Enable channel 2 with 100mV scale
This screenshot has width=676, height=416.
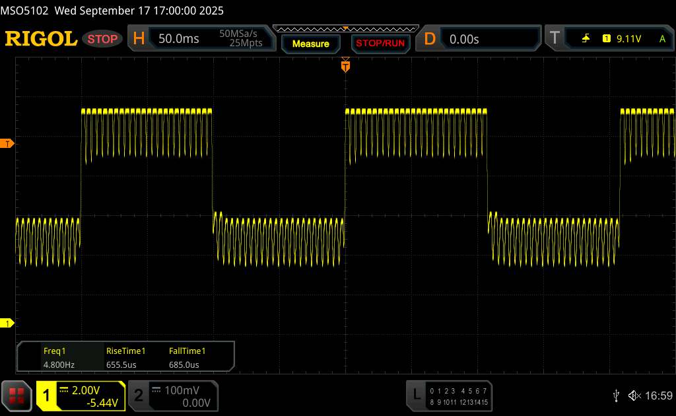(172, 396)
